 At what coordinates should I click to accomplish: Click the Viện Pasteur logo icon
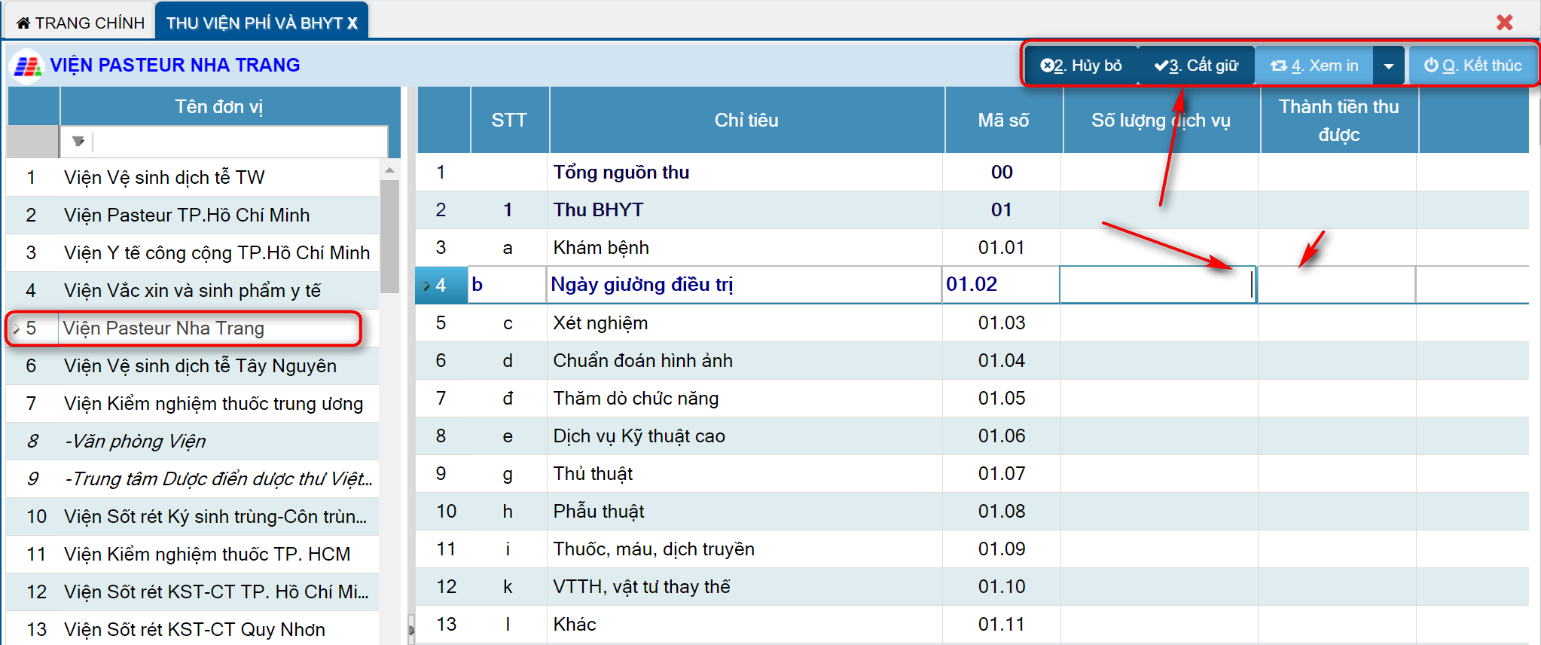click(27, 66)
